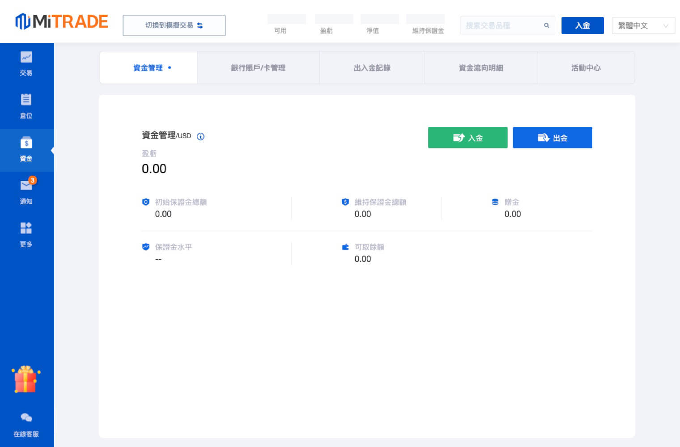Open 通知 notifications envelope with badge
Viewport: 680px width, 447px height.
pyautogui.click(x=26, y=186)
